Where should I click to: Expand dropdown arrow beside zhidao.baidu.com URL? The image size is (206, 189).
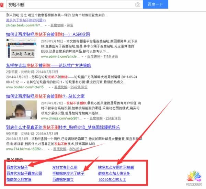46,25
